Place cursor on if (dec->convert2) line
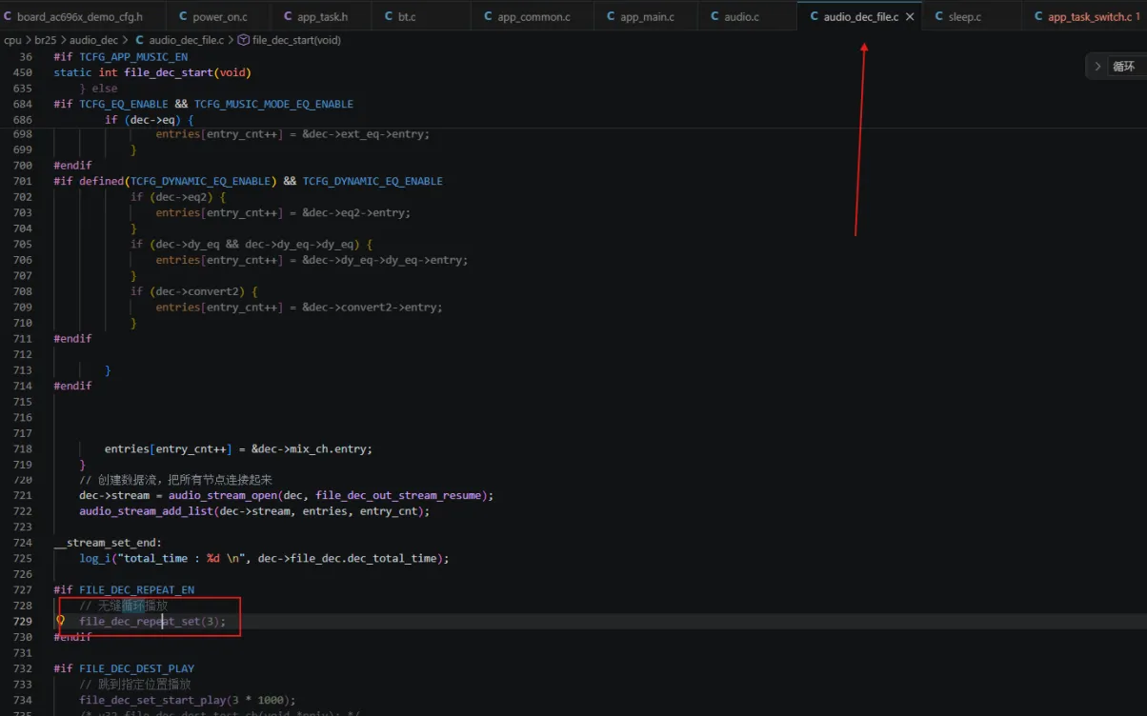Viewport: 1147px width, 716px height. pos(194,291)
